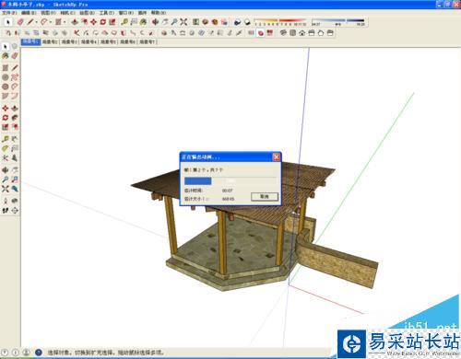The image size is (461, 359).
Task: Switch to the Iso view icon
Action: 283,32
